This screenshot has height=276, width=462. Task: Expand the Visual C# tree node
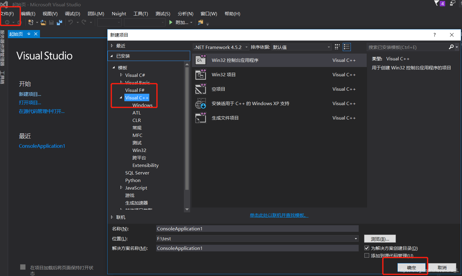pos(121,75)
